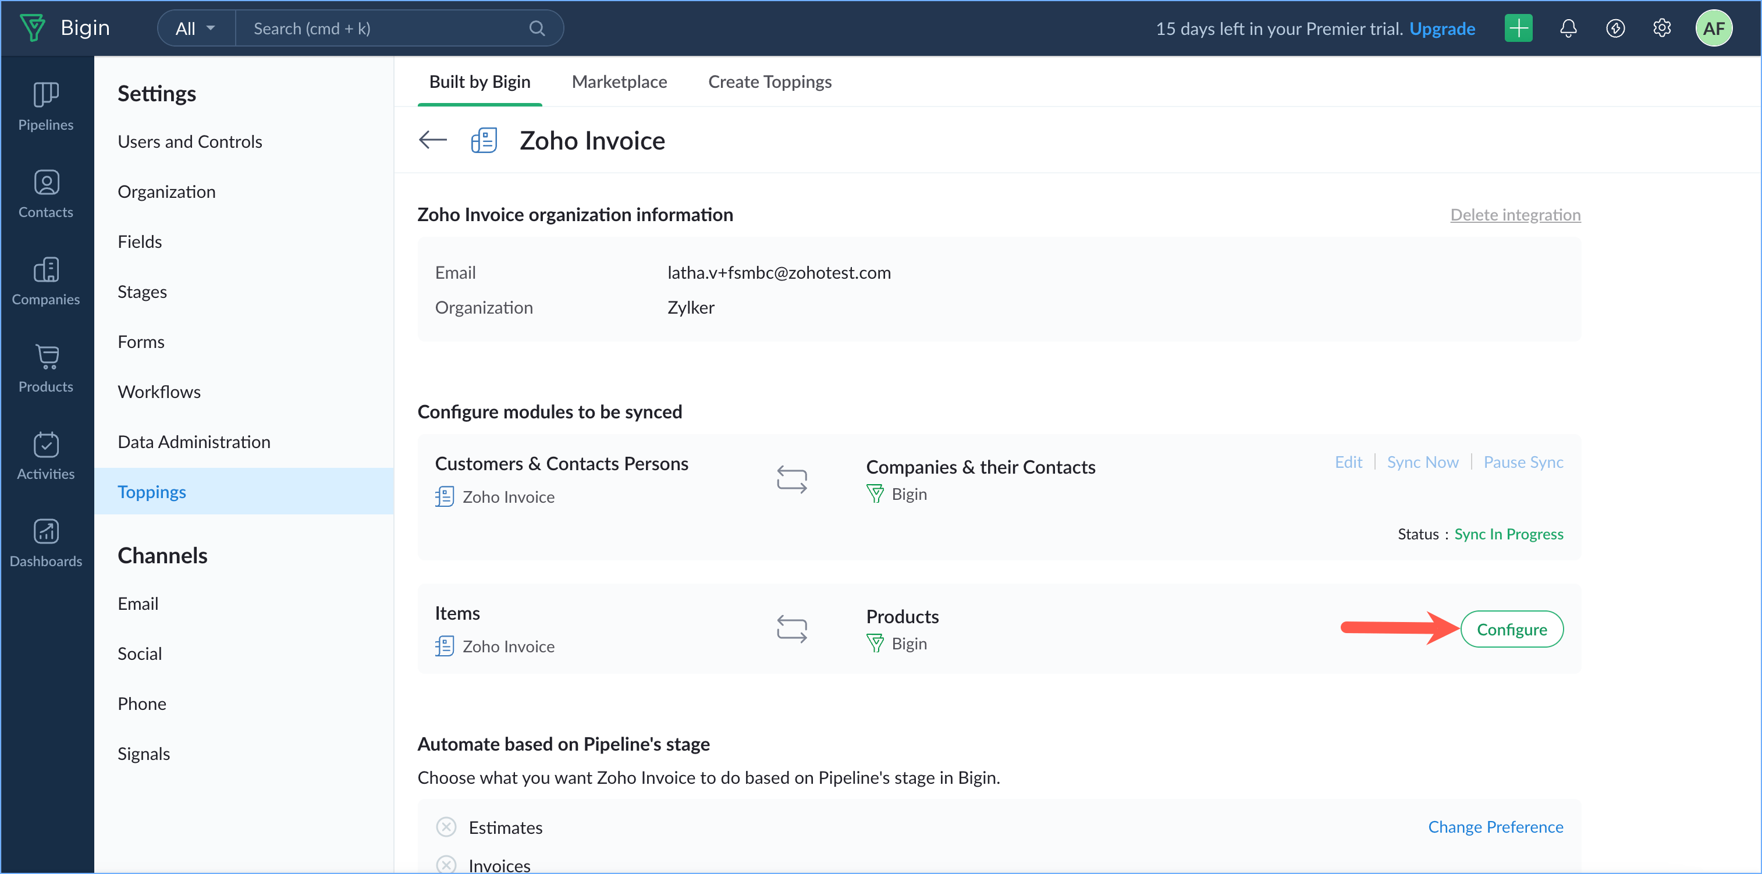Switch to Marketplace tab
Screen dimensions: 1762x874
[619, 81]
